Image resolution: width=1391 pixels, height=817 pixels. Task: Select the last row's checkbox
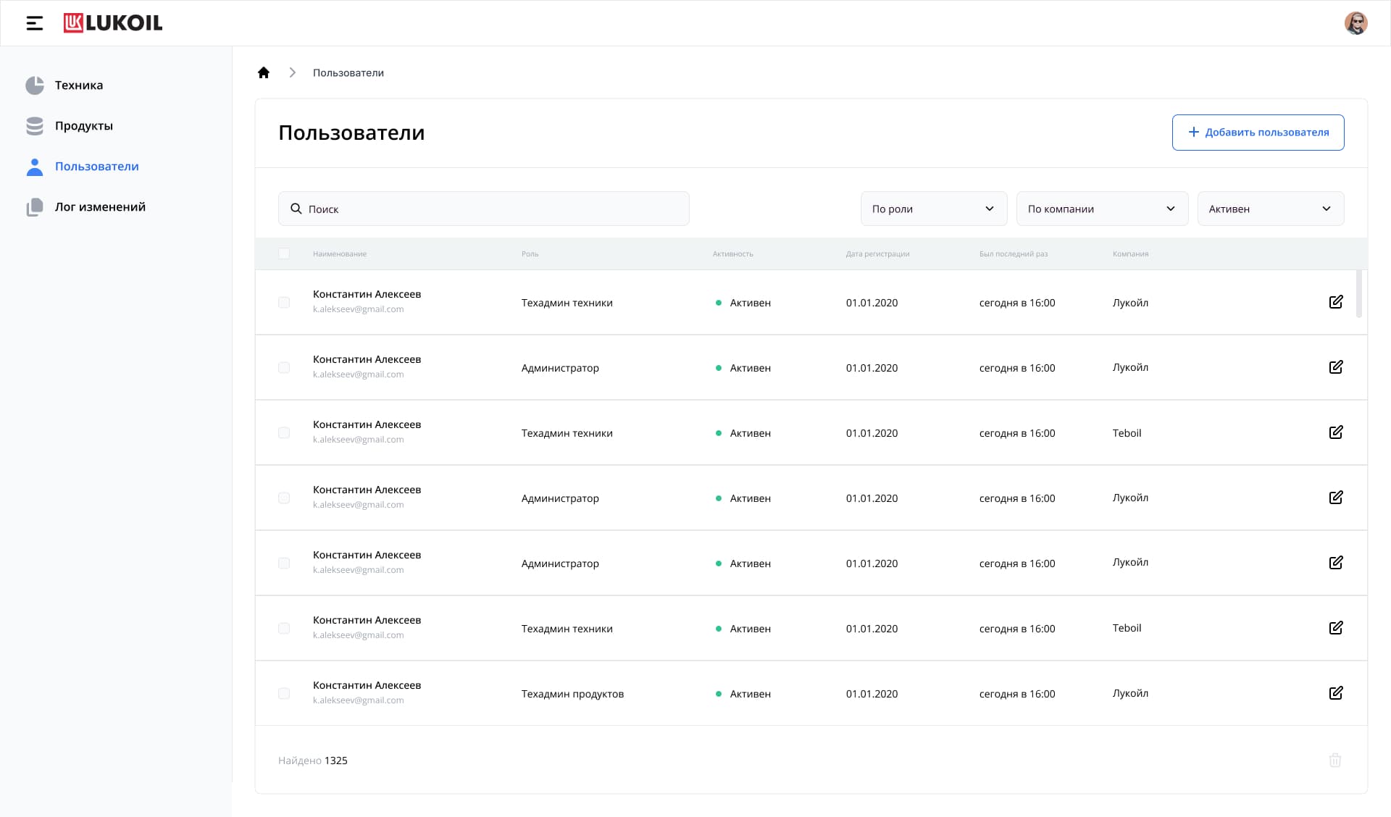[x=284, y=694]
